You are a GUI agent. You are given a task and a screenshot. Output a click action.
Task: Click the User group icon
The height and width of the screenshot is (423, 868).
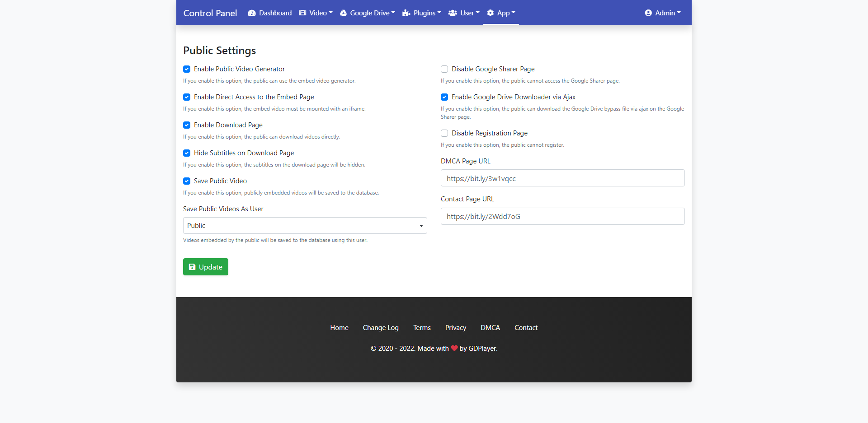tap(453, 13)
